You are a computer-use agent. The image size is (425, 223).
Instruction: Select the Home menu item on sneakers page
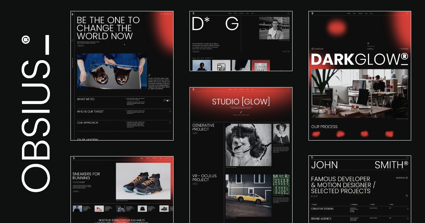[x=142, y=158]
